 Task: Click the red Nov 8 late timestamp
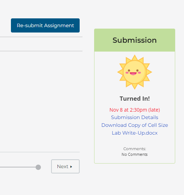tap(135, 110)
